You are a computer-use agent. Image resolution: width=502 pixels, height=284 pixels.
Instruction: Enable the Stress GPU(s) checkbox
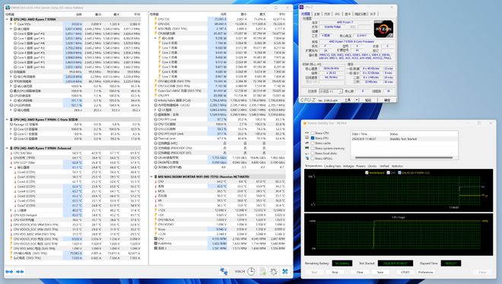click(313, 158)
